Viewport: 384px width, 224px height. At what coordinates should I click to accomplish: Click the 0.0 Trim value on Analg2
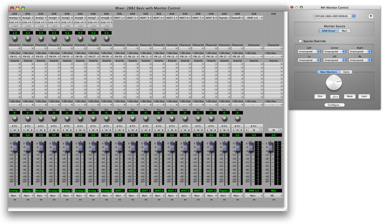tap(28, 33)
